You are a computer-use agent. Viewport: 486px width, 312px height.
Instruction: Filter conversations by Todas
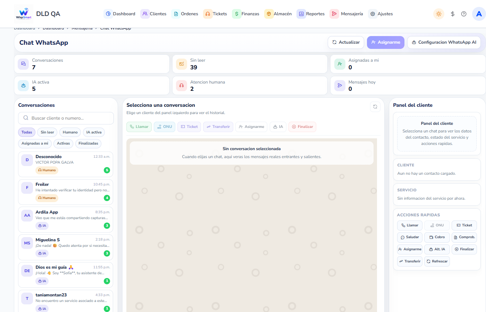(x=27, y=132)
